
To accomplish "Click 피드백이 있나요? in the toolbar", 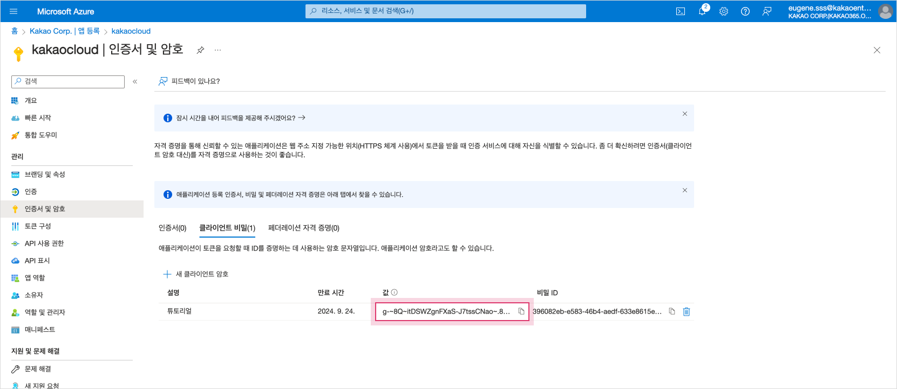I will pyautogui.click(x=189, y=81).
